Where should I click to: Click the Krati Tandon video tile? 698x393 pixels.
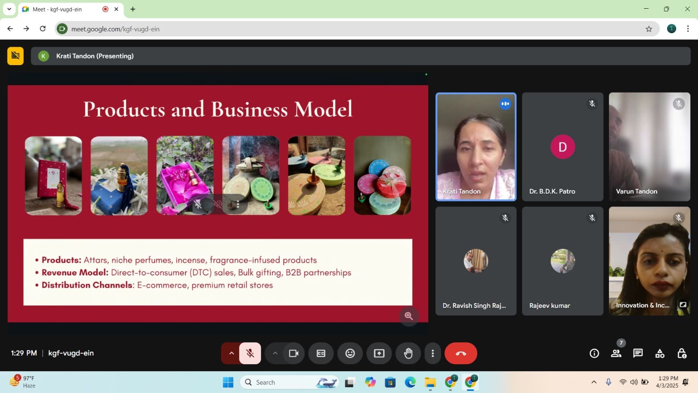point(476,147)
